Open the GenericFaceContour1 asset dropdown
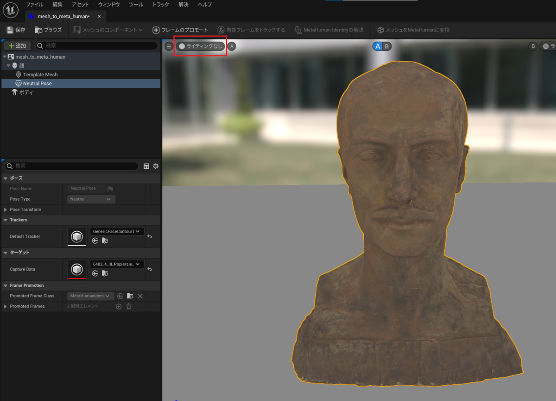Image resolution: width=556 pixels, height=401 pixels. pos(117,231)
